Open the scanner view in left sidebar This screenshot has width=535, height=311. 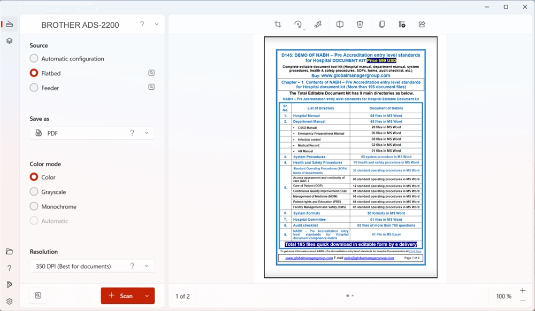coord(10,24)
